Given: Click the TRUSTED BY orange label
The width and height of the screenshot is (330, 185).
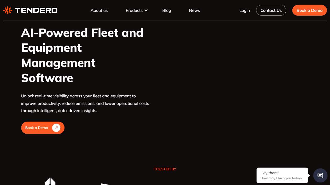Looking at the screenshot, I should click(x=165, y=169).
